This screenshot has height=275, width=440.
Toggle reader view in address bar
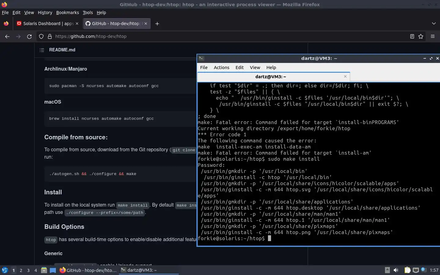click(412, 36)
